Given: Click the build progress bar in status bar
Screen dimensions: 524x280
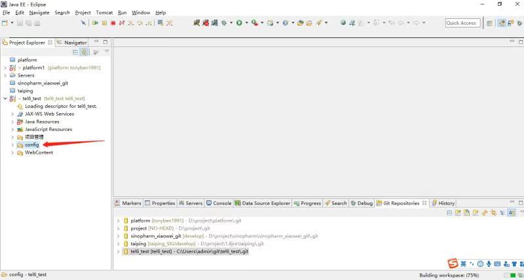Looking at the screenshot, I should (510, 275).
